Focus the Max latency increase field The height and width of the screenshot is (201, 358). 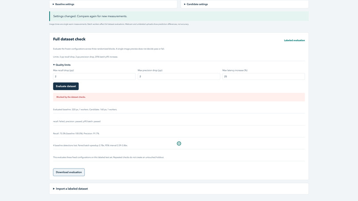point(263,76)
